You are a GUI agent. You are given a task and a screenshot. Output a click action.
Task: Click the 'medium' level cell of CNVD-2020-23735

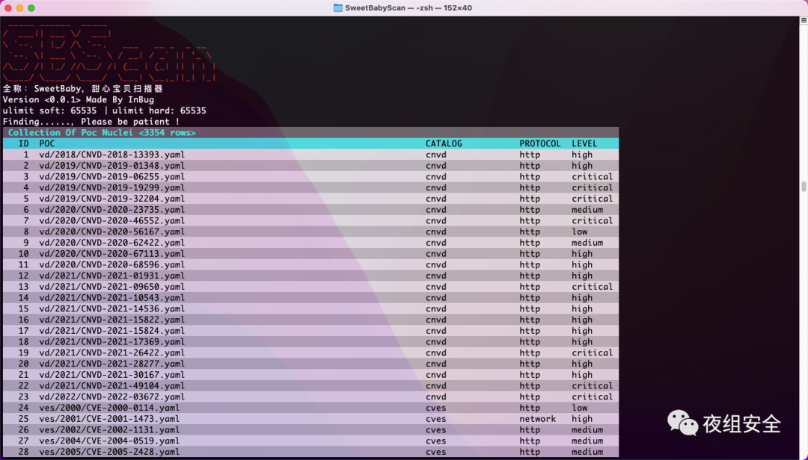587,209
